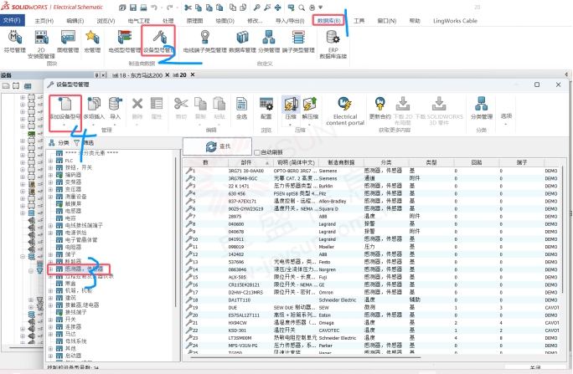Select row KSD-301 CAVOTEC
Viewport: 573px width, 374px height.
[x=371, y=330]
